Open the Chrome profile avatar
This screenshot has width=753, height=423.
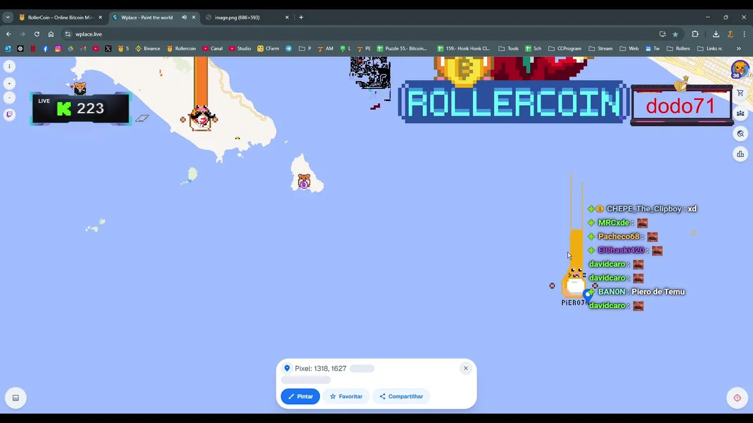click(x=730, y=34)
